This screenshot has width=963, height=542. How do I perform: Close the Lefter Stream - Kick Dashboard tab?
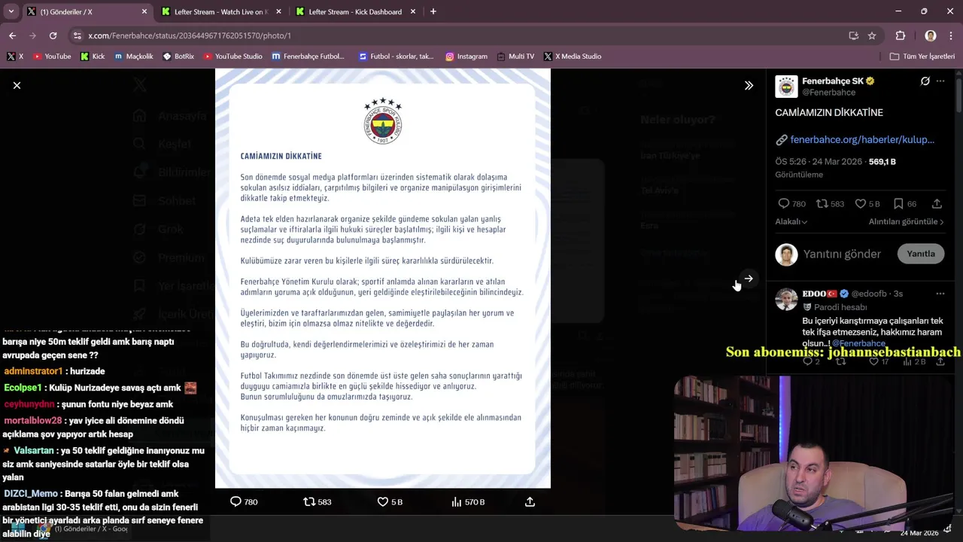[413, 11]
